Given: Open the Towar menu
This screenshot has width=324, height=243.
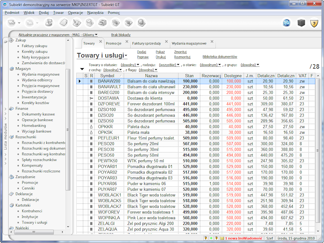Looking at the screenshot, I should (x=58, y=13).
